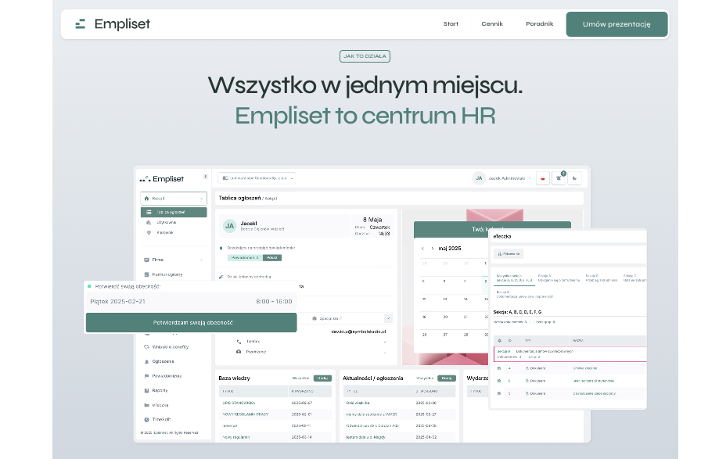Switch to the Sekcja A tab
The width and height of the screenshot is (726, 459).
coord(559,278)
